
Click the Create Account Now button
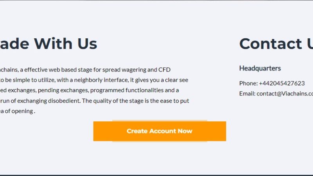pos(159,131)
